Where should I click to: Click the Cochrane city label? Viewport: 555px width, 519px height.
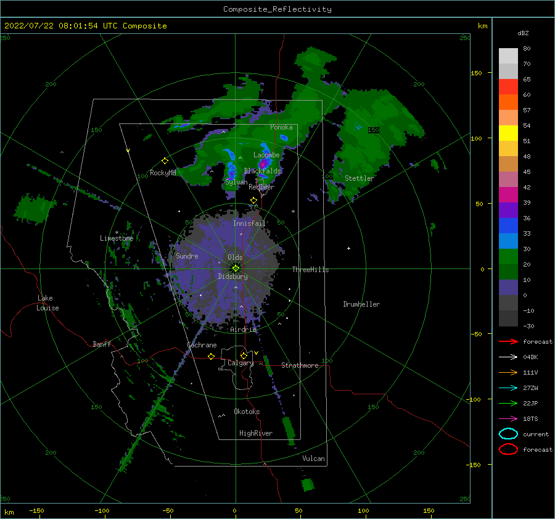pos(202,345)
